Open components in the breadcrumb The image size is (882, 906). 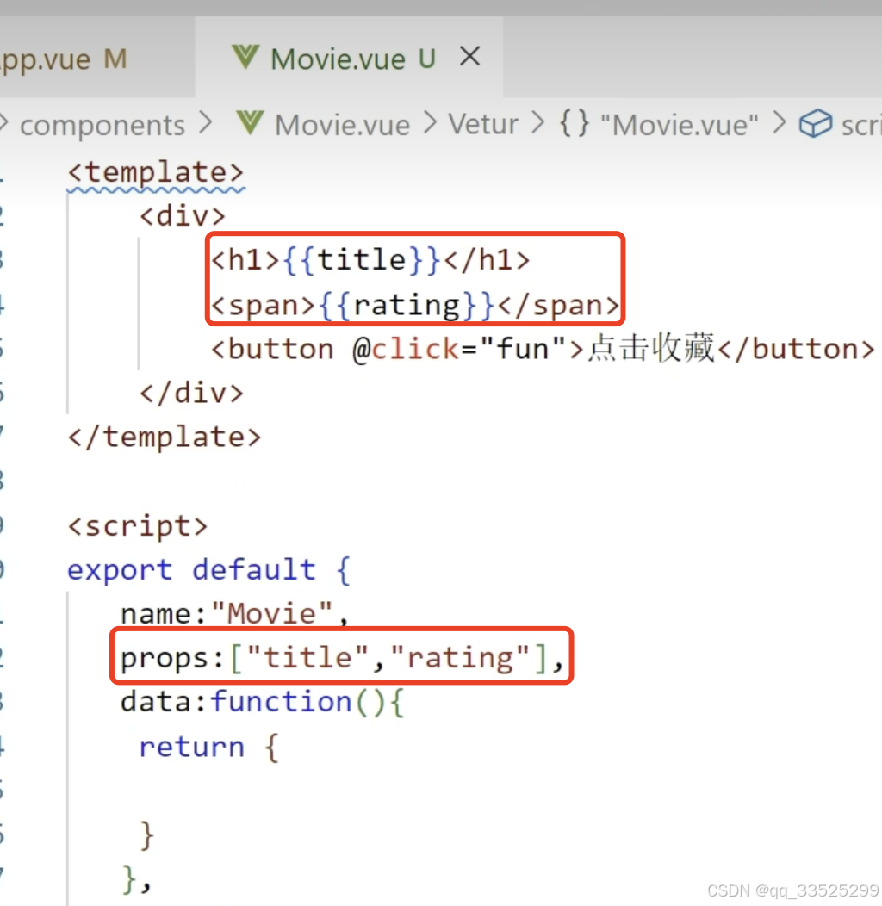coord(102,126)
